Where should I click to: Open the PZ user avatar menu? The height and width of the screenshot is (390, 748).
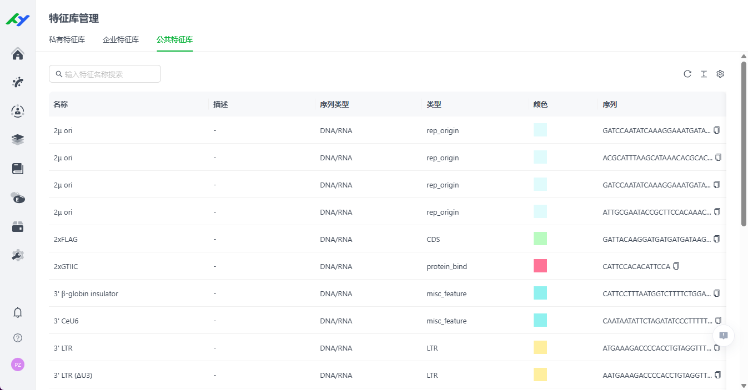18,364
